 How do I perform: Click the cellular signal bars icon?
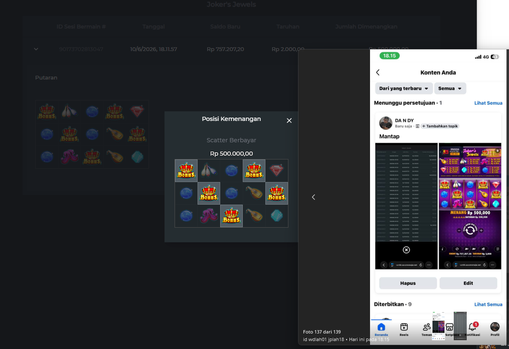click(478, 57)
